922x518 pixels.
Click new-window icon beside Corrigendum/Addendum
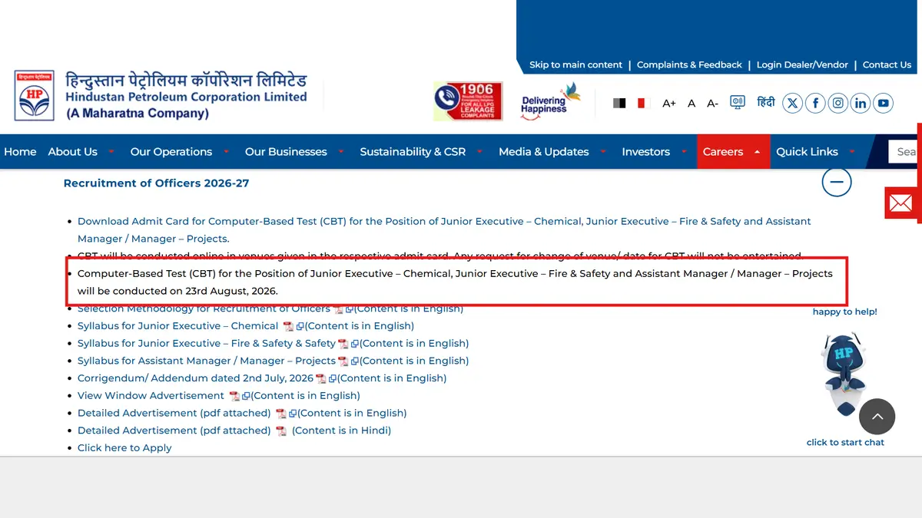pos(333,379)
